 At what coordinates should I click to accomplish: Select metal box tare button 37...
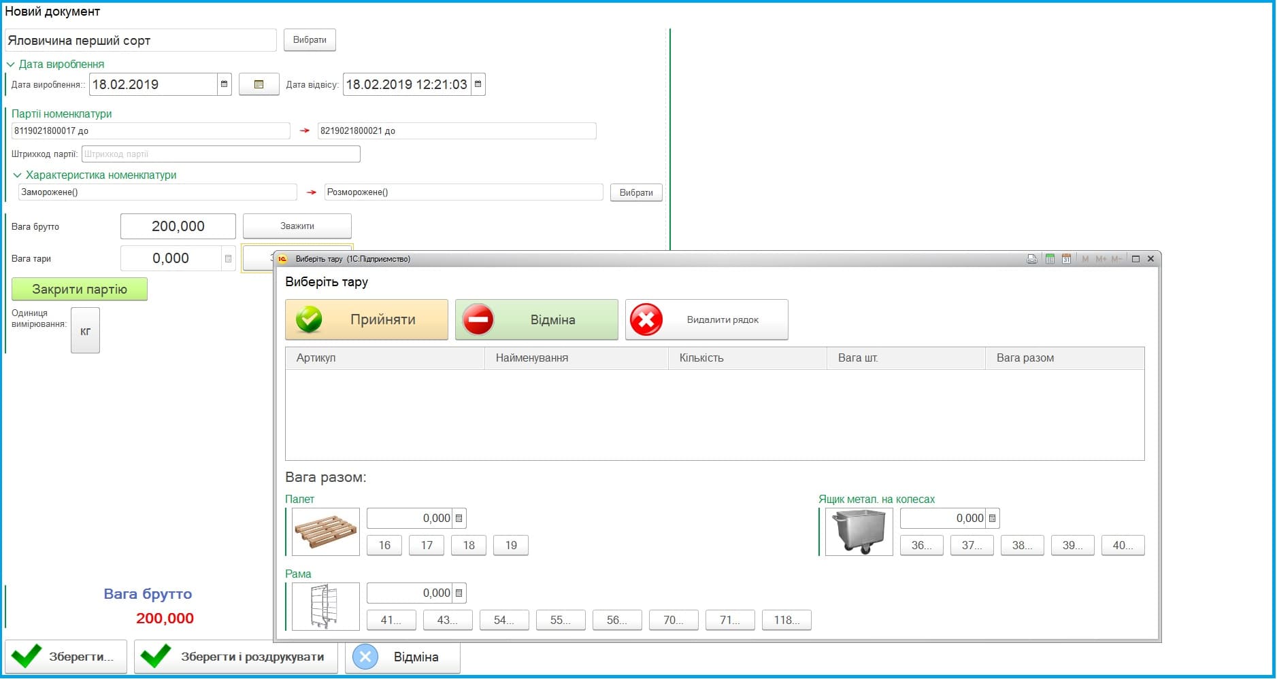(x=972, y=545)
